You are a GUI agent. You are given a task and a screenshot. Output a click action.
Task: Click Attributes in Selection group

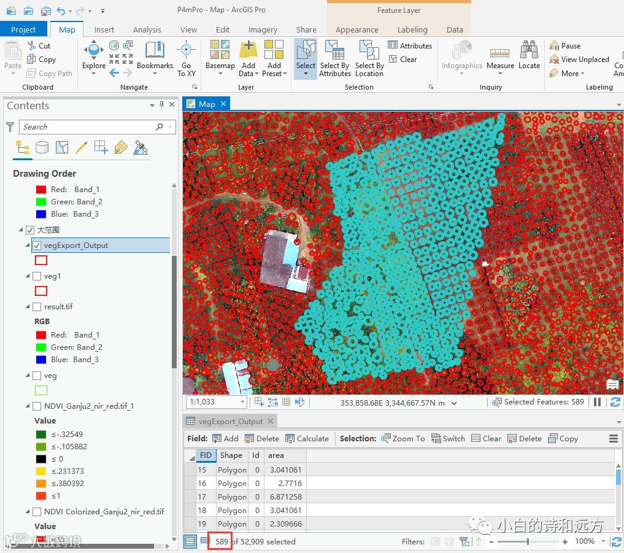tap(410, 46)
